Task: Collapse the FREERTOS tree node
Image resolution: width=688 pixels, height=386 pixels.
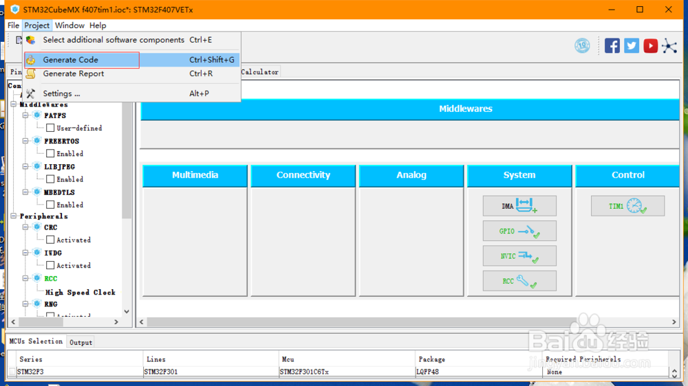Action: point(25,141)
